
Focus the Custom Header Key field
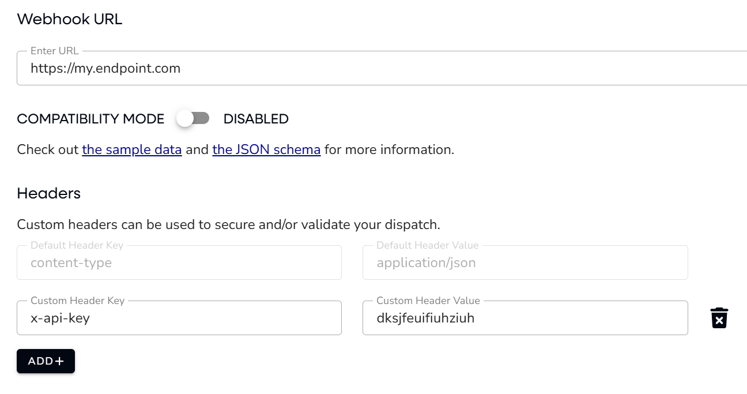(179, 318)
